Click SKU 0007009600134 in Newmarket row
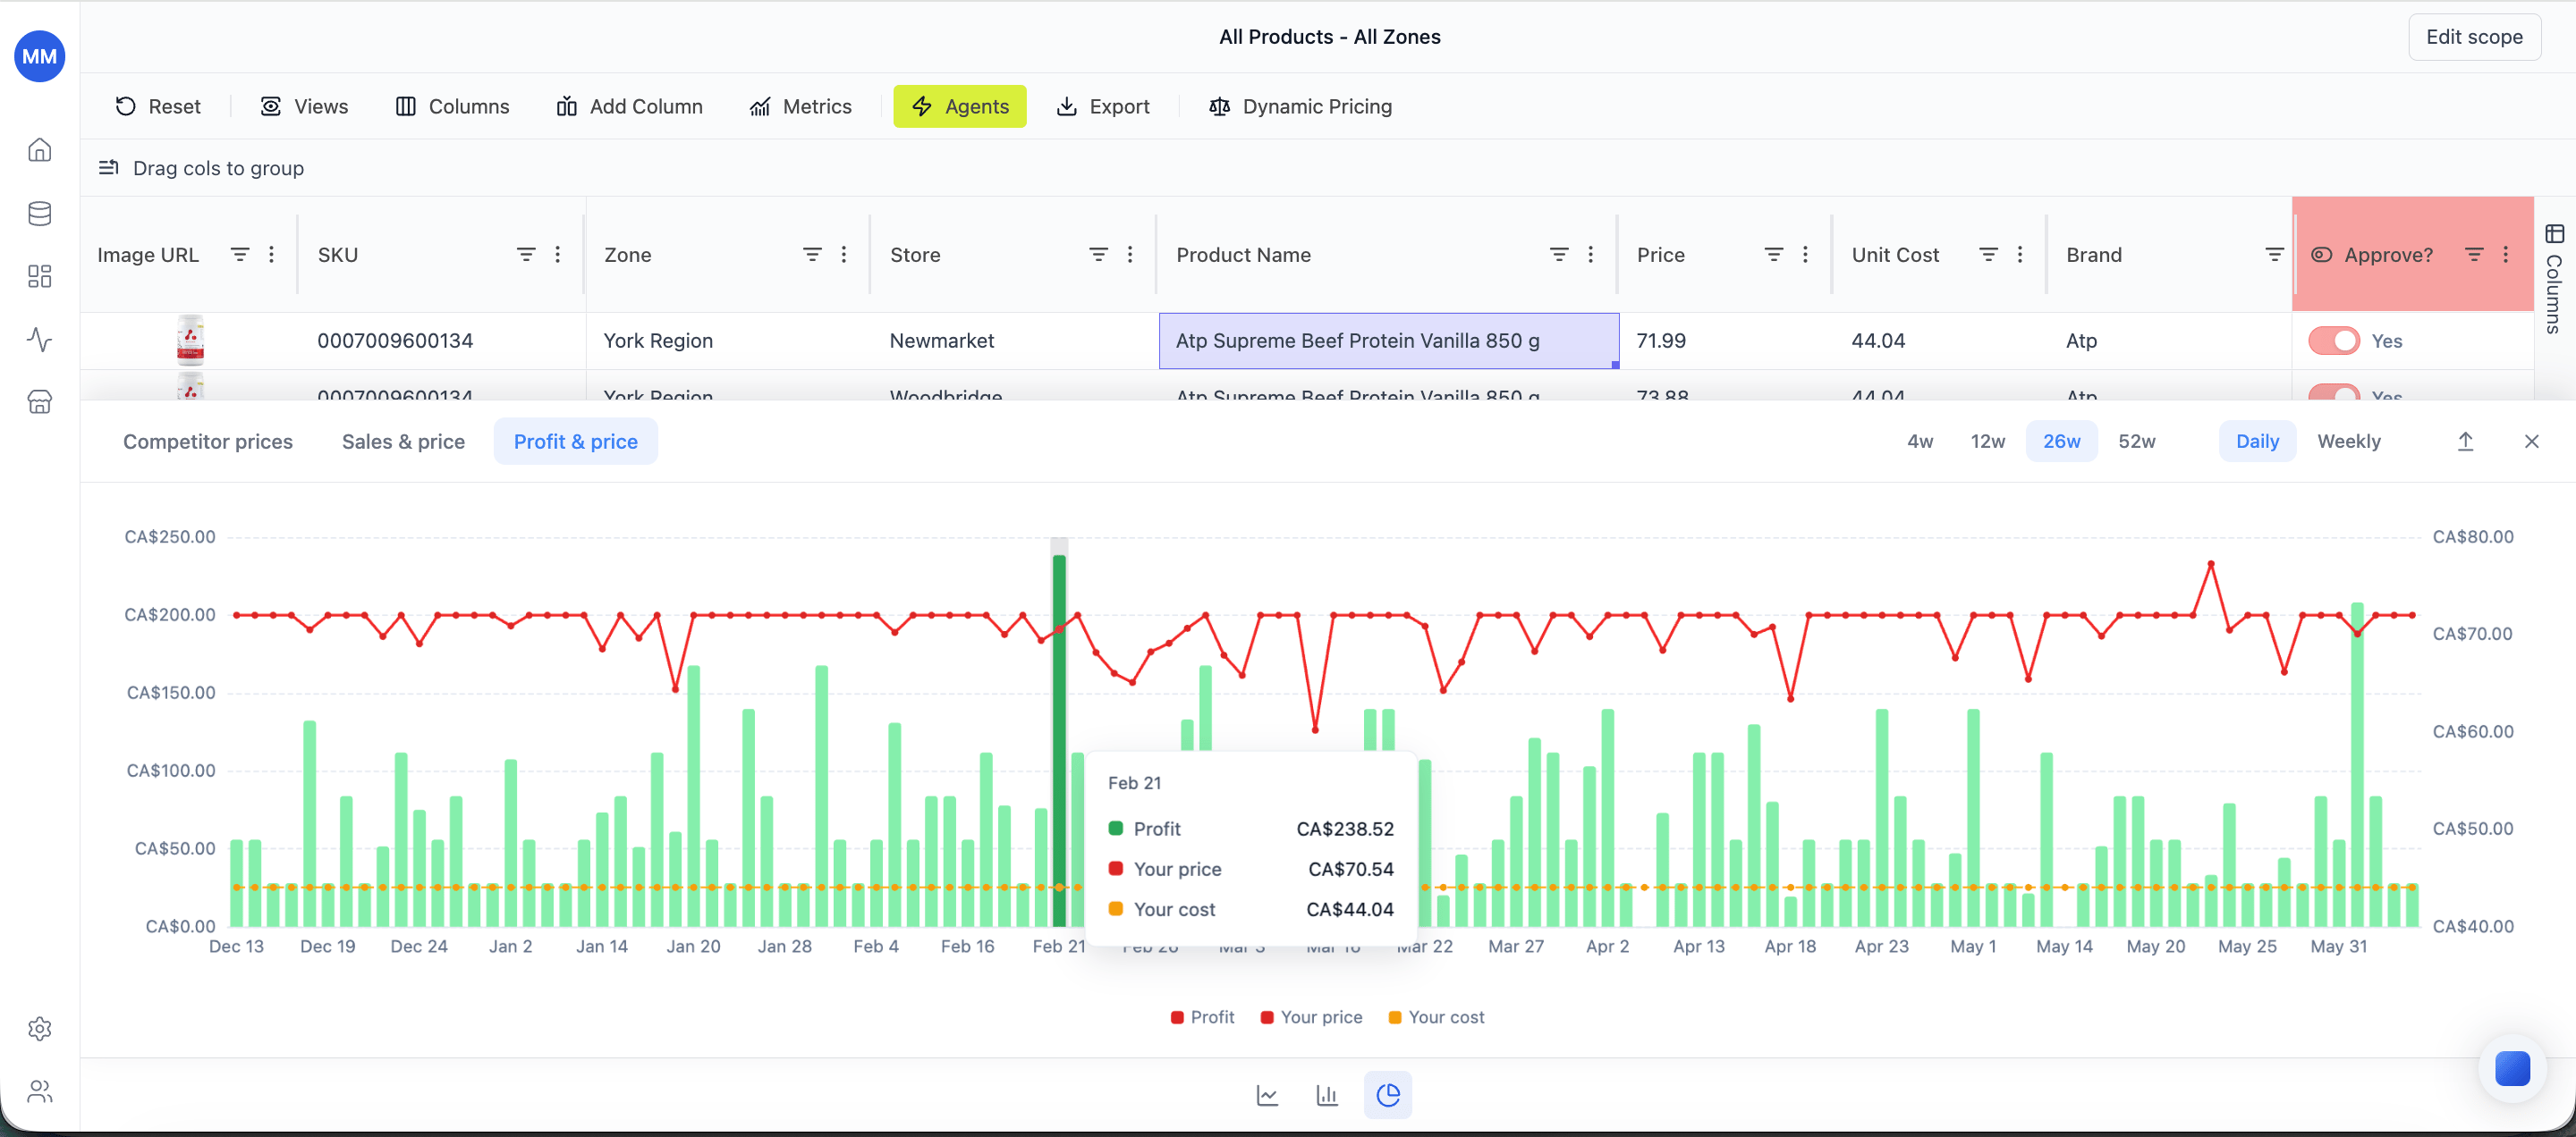 [395, 341]
